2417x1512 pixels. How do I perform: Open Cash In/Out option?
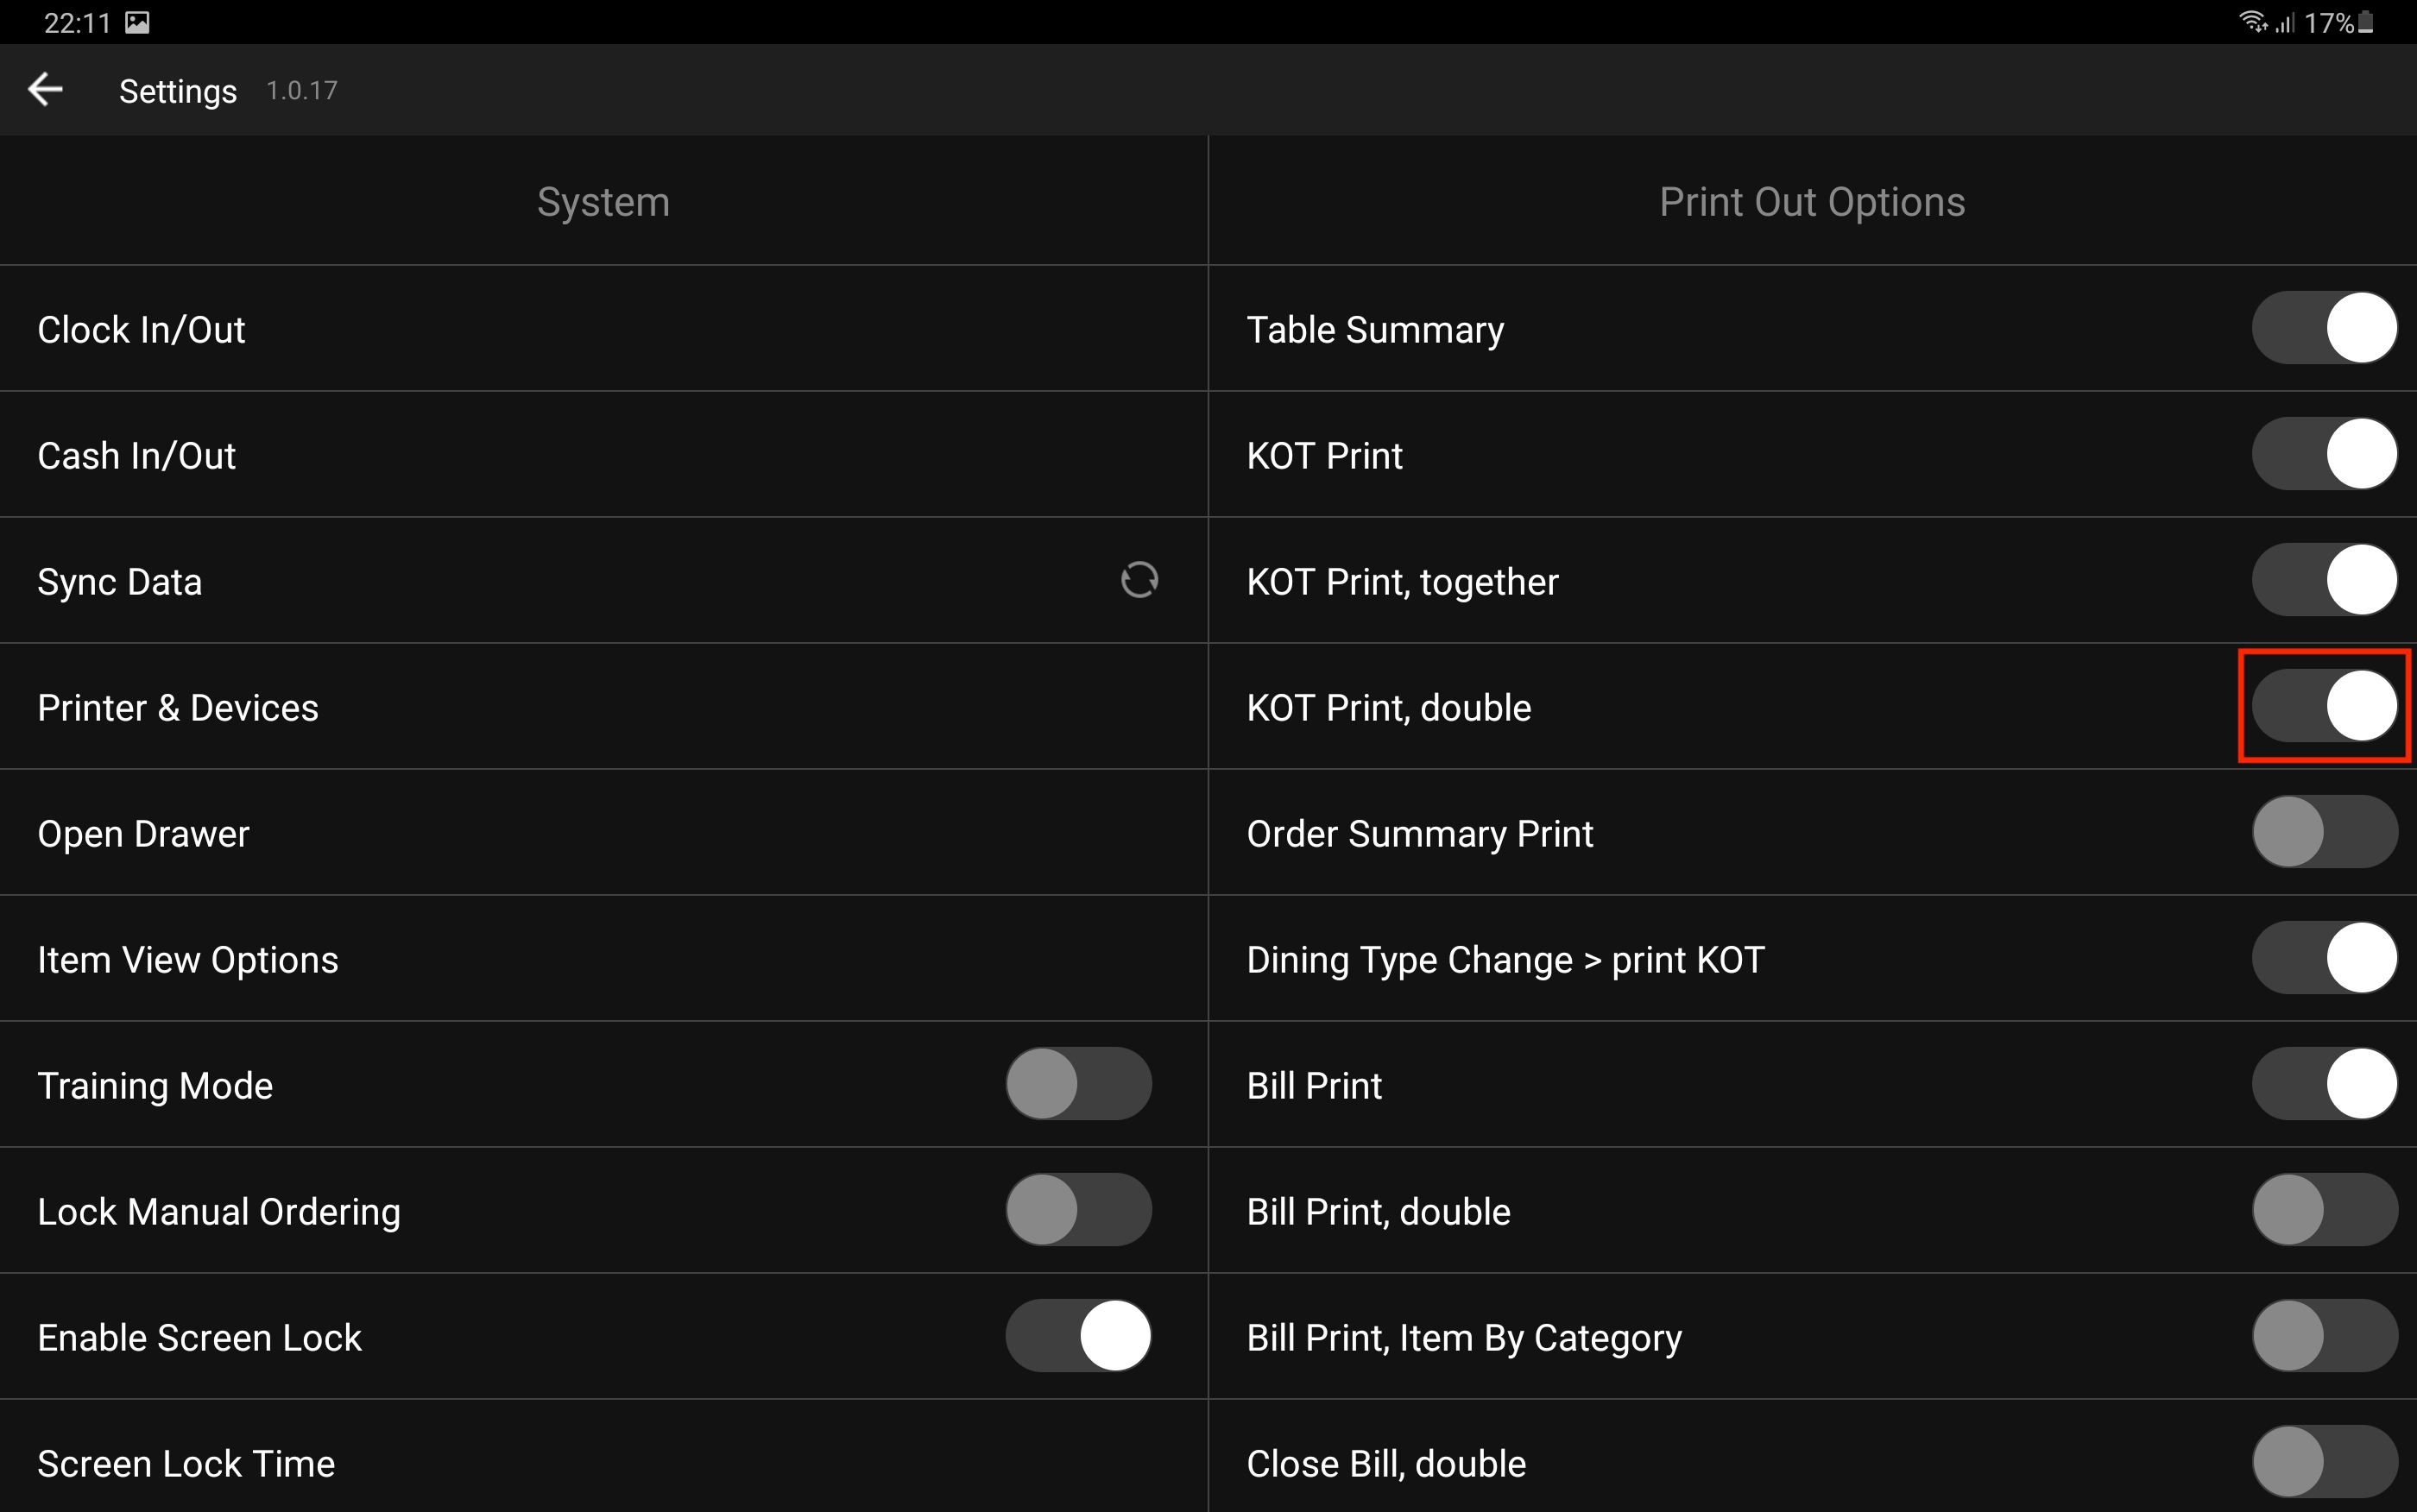coord(137,456)
